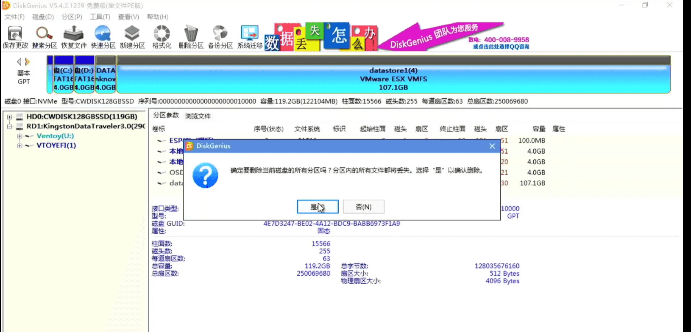Start the 系统迁移 system migration tool
Screen dimensions: 691x332
(250, 37)
